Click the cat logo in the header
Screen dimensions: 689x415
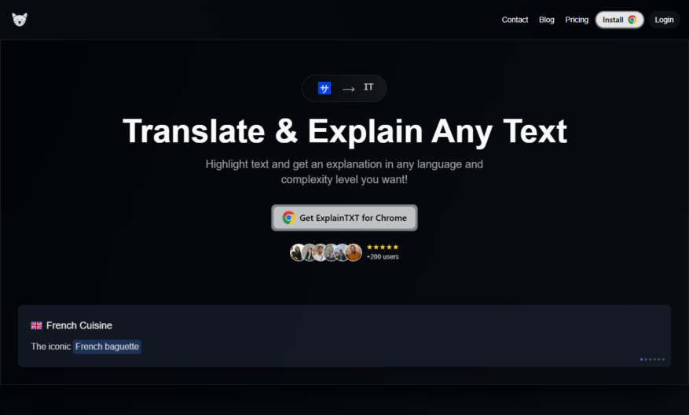[20, 20]
